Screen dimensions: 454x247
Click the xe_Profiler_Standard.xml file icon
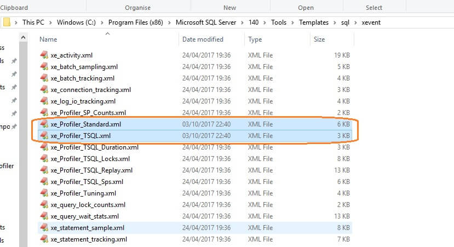44,124
